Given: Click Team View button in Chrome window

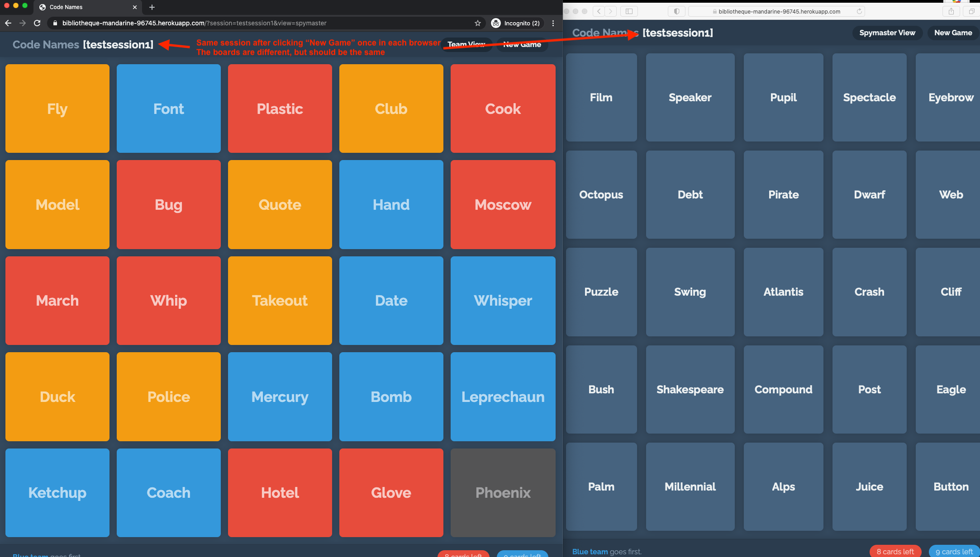Looking at the screenshot, I should click(x=466, y=44).
